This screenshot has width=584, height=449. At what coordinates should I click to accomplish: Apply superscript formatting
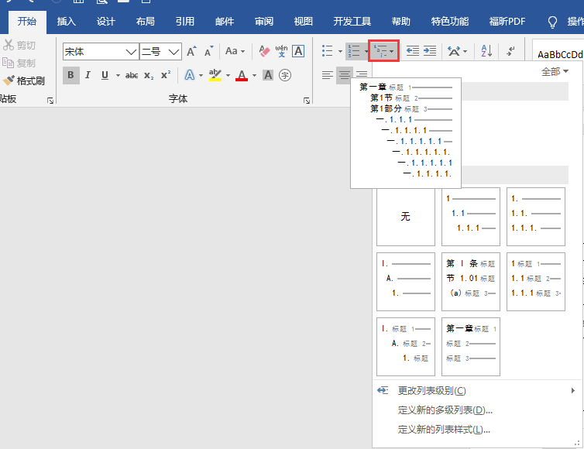tap(165, 75)
